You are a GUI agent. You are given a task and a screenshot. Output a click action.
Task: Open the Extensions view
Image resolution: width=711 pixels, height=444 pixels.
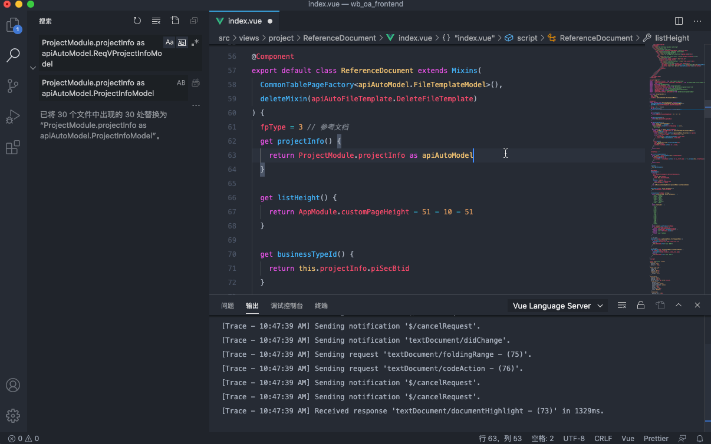pos(13,147)
